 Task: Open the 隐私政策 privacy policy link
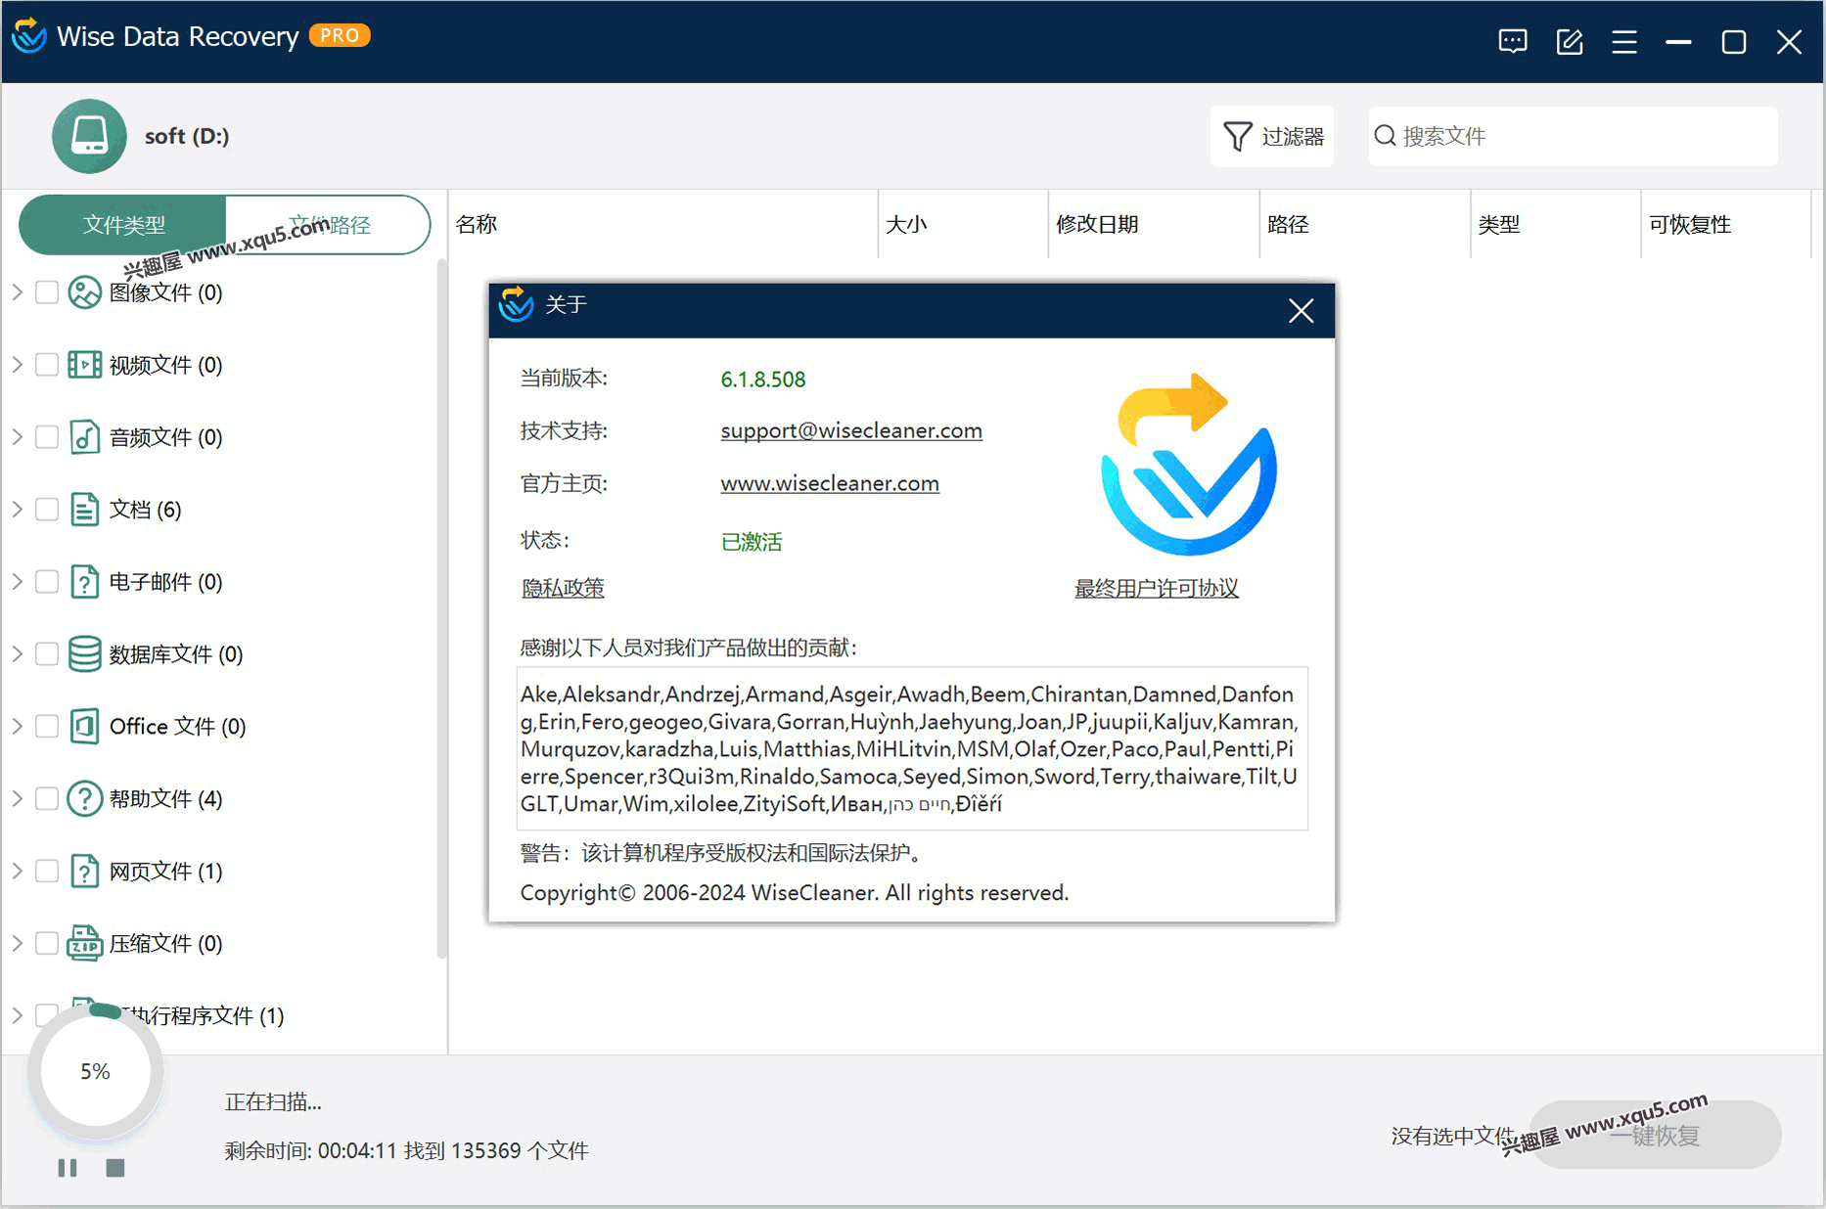click(x=563, y=588)
